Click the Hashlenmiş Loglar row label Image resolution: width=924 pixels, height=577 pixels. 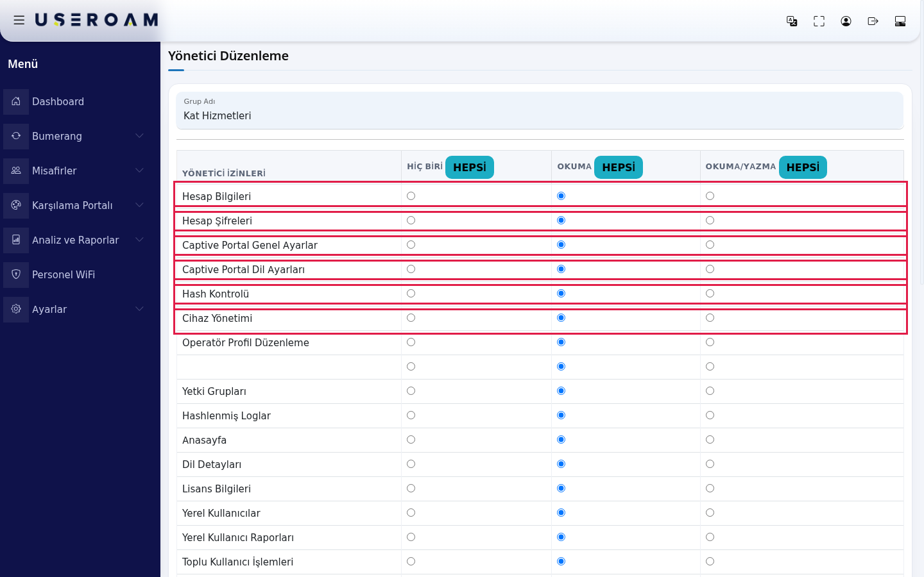click(x=227, y=415)
